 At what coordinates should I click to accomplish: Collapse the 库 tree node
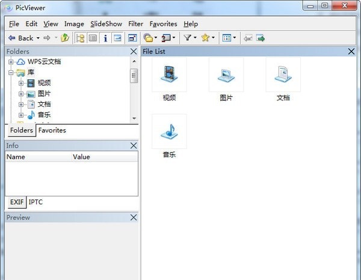pyautogui.click(x=11, y=73)
